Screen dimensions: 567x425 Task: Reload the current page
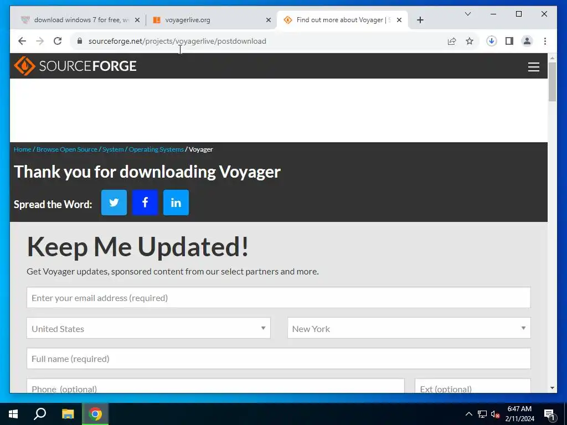[x=58, y=41]
